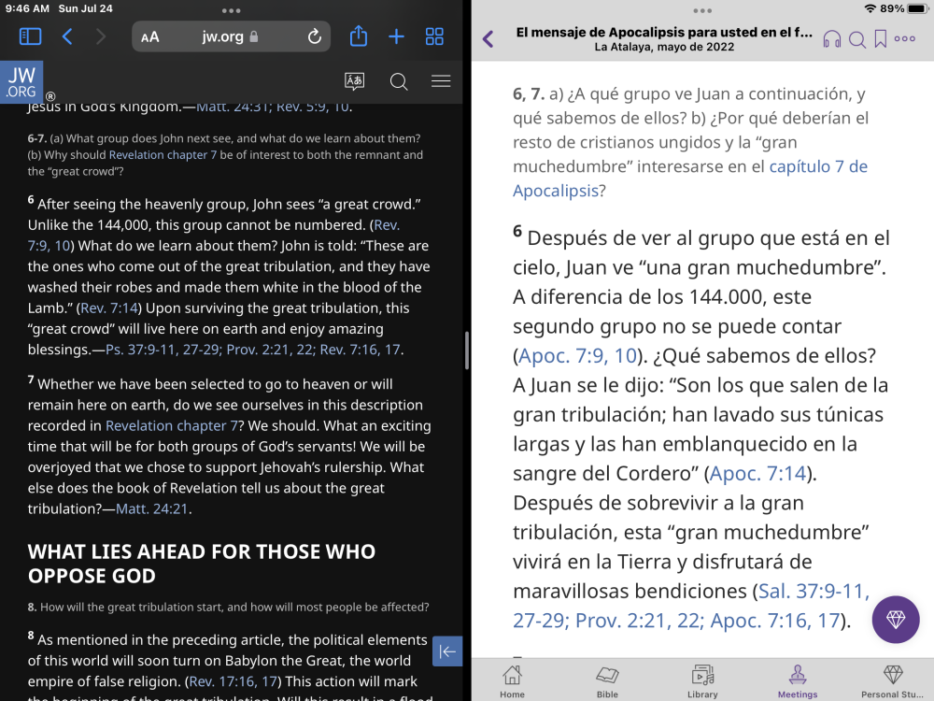The height and width of the screenshot is (701, 934).
Task: Open a new Safari tab
Action: click(x=396, y=36)
